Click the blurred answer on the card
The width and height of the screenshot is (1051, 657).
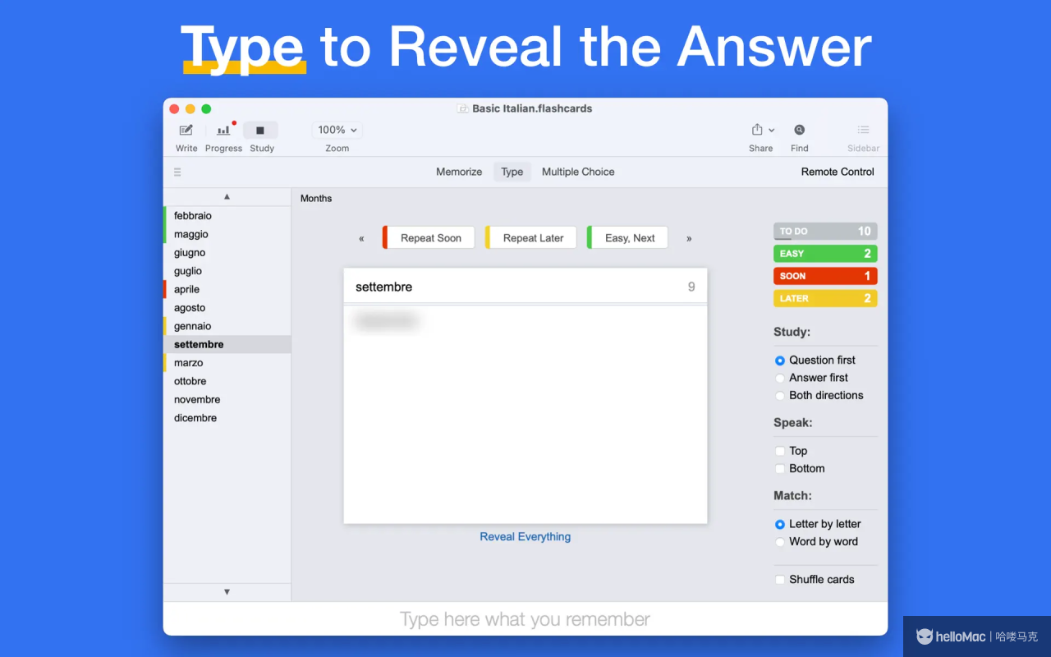[x=385, y=321]
